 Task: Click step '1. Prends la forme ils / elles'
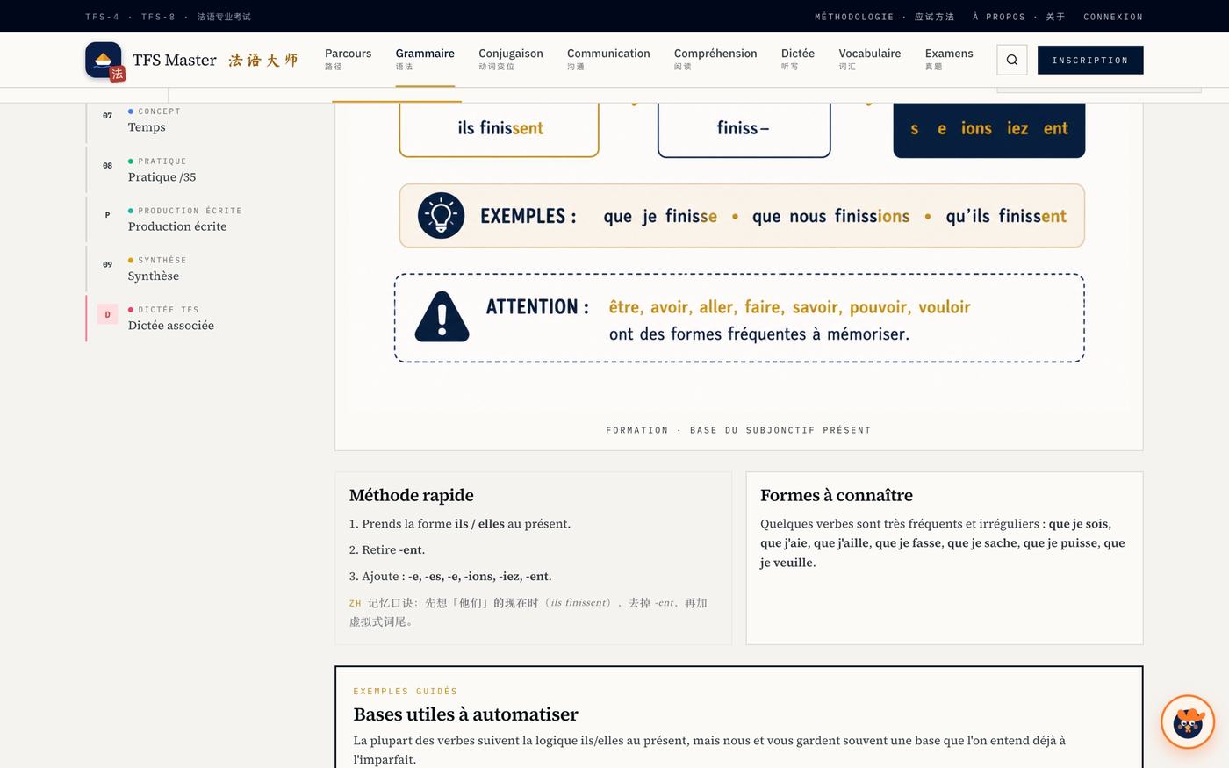click(460, 523)
